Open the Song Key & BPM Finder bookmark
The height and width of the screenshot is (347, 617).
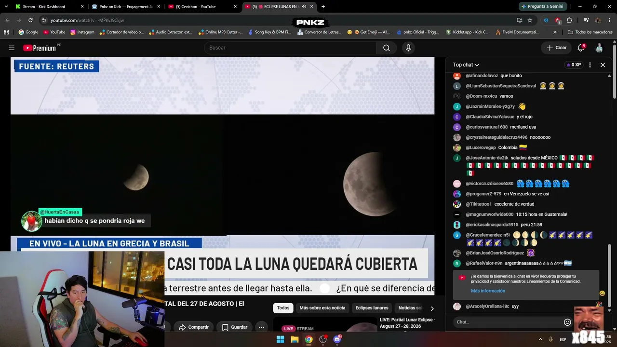click(269, 32)
